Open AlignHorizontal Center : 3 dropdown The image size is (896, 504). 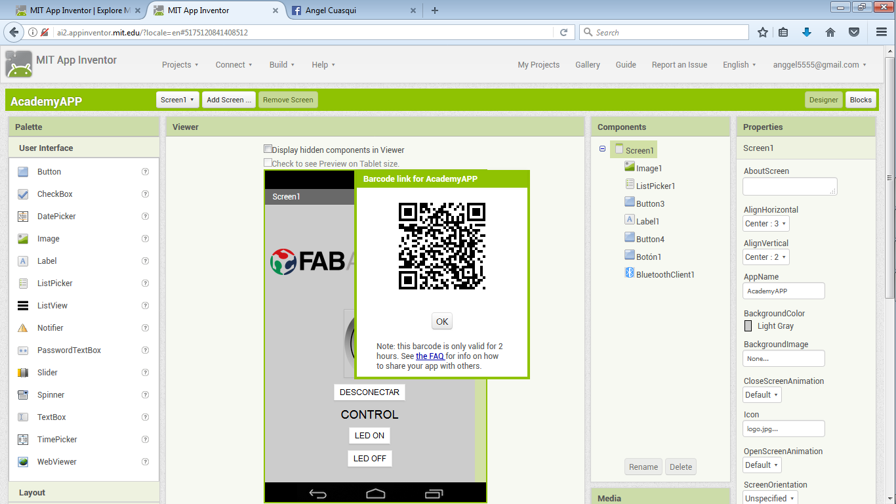pos(766,224)
